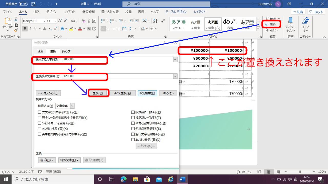Click the Format Painter brush icon
The height and width of the screenshot is (184, 328).
point(16,30)
